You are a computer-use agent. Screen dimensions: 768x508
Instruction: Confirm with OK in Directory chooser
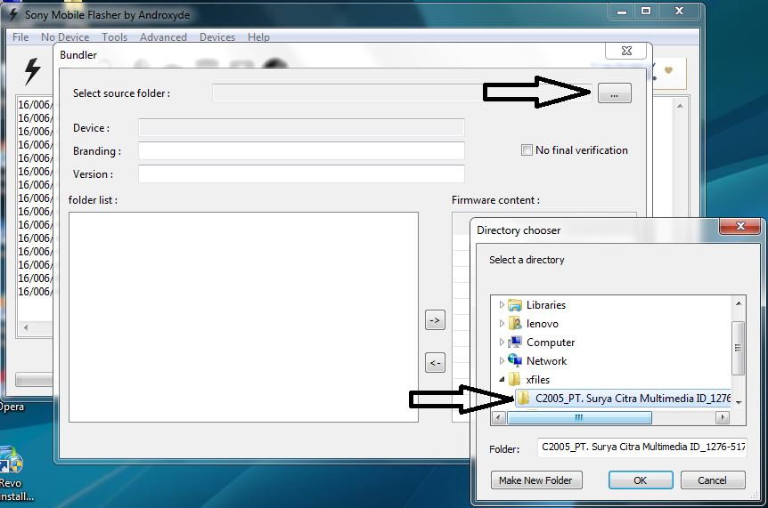click(641, 480)
